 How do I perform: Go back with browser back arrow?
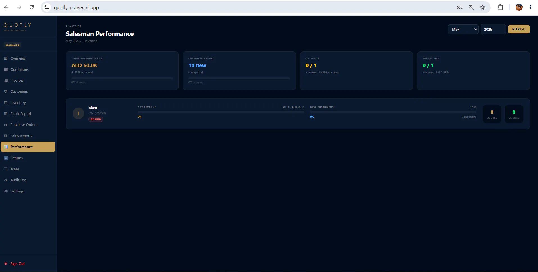pyautogui.click(x=6, y=7)
